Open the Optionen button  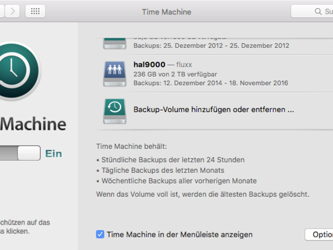[319, 234]
